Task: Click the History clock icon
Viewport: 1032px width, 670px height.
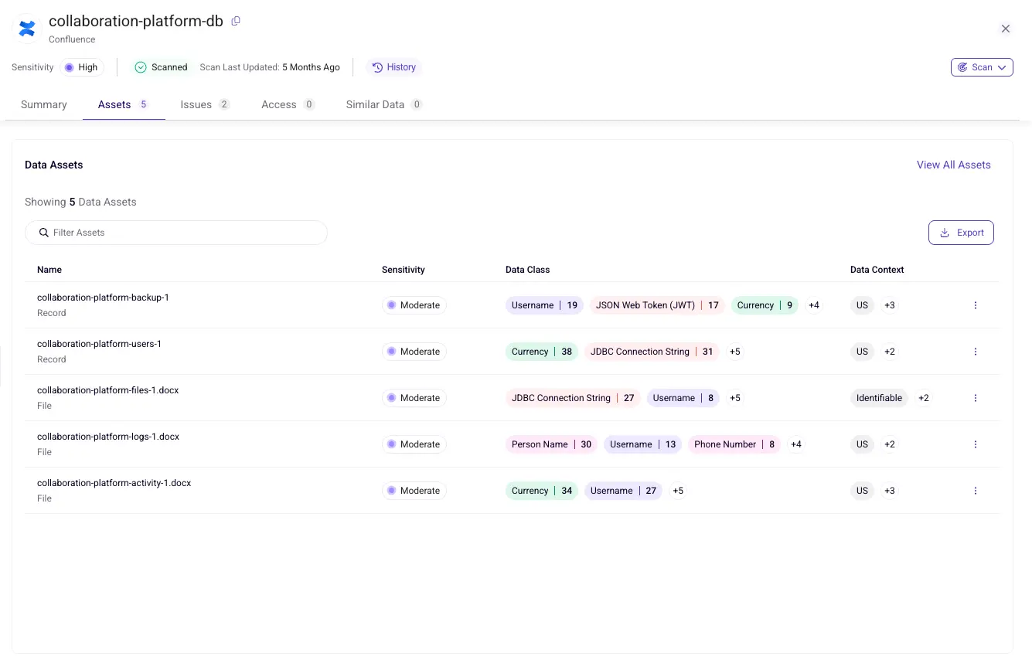Action: 378,67
